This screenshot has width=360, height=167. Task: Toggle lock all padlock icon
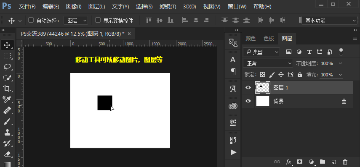click(300, 75)
